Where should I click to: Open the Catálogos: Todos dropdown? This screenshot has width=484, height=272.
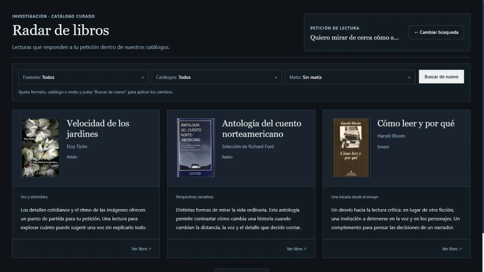click(x=217, y=77)
